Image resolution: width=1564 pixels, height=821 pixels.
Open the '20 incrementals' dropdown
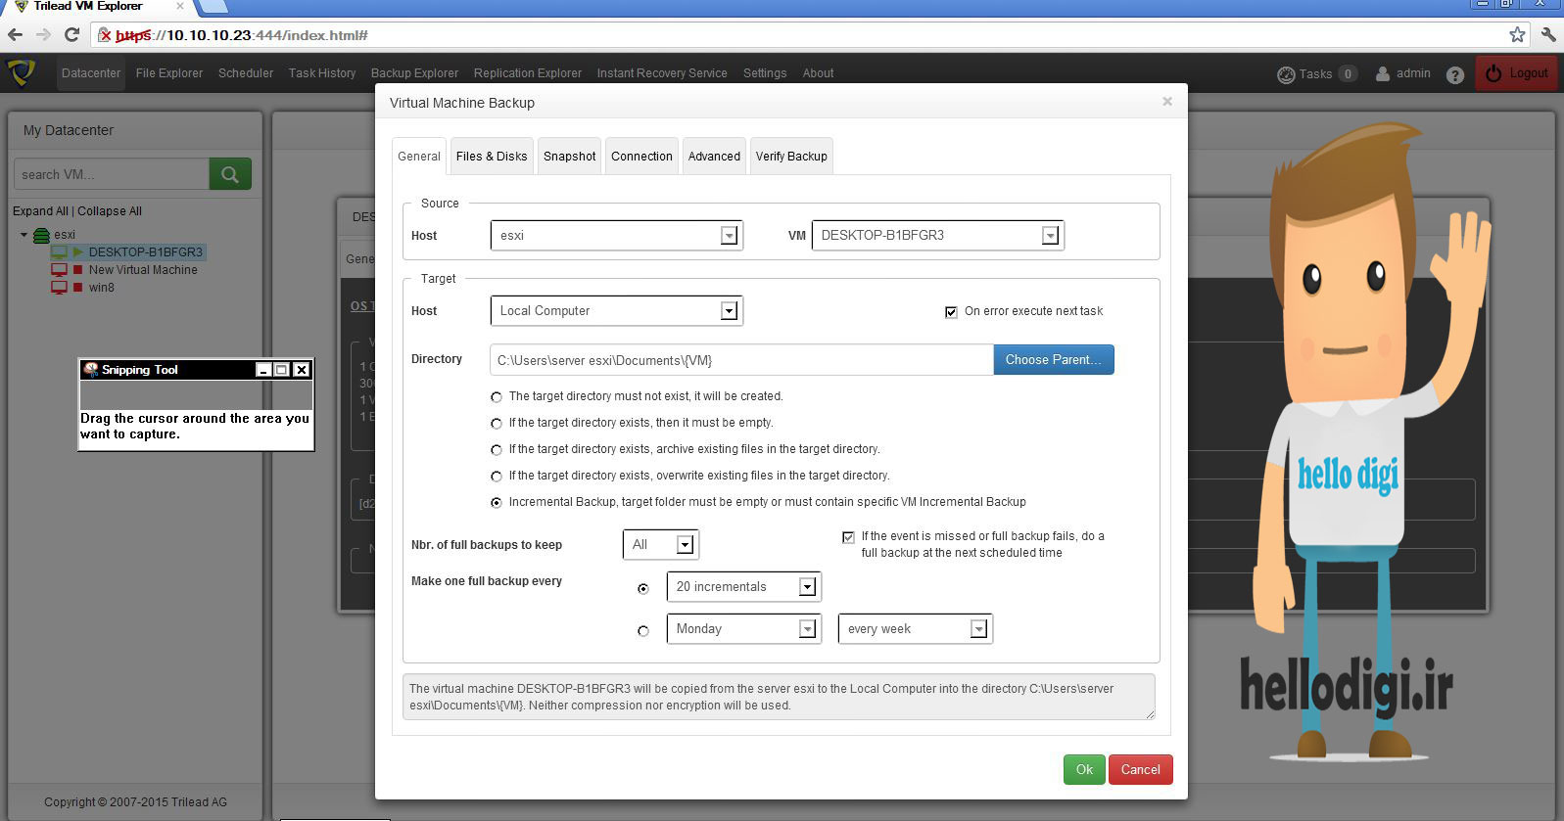point(743,586)
